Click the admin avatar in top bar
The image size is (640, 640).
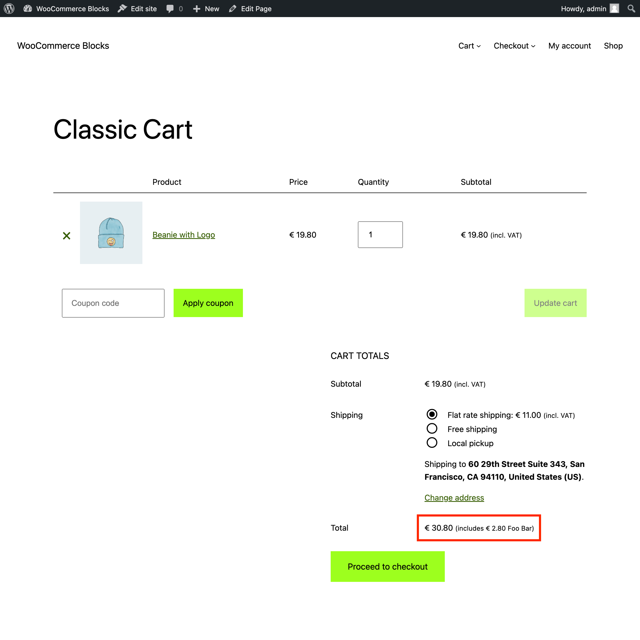(x=614, y=8)
